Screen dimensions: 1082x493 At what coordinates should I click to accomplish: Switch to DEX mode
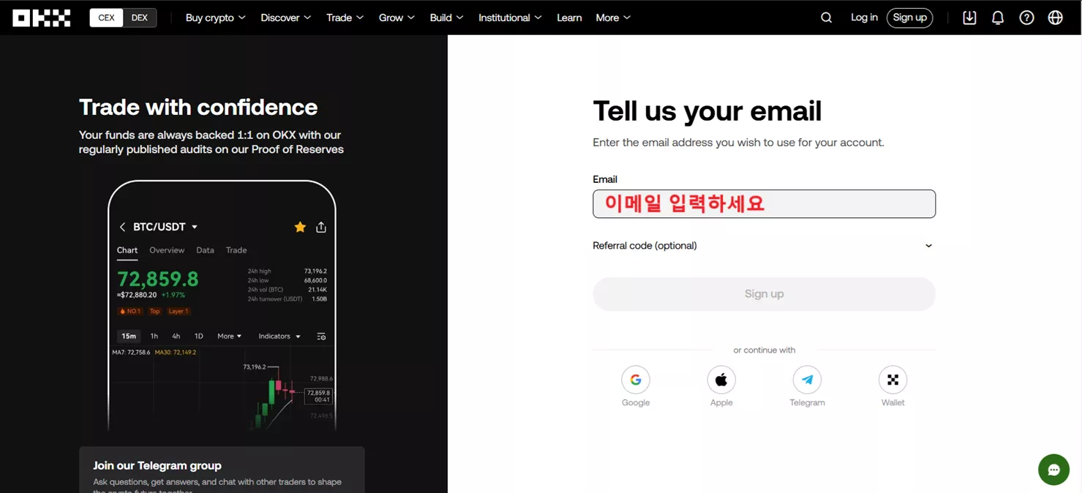coord(140,17)
